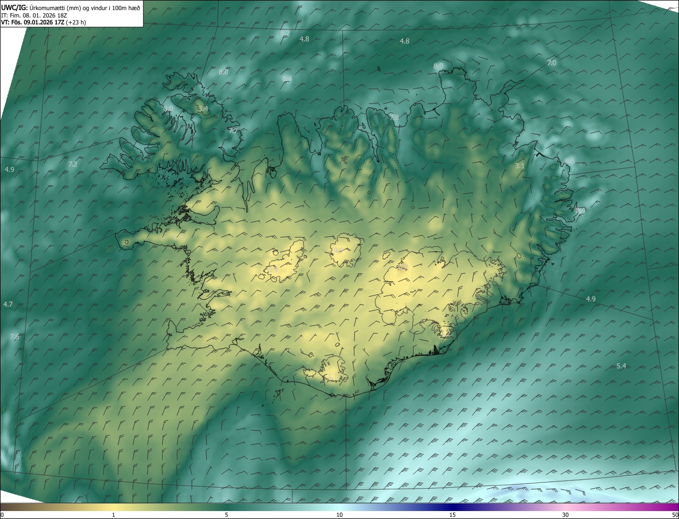Click the initial time line 'IT: Fim. 08. 01. 2026 18Z'
The height and width of the screenshot is (519, 679).
point(34,15)
